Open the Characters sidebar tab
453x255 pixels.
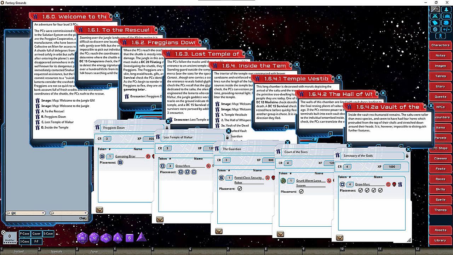pyautogui.click(x=440, y=45)
